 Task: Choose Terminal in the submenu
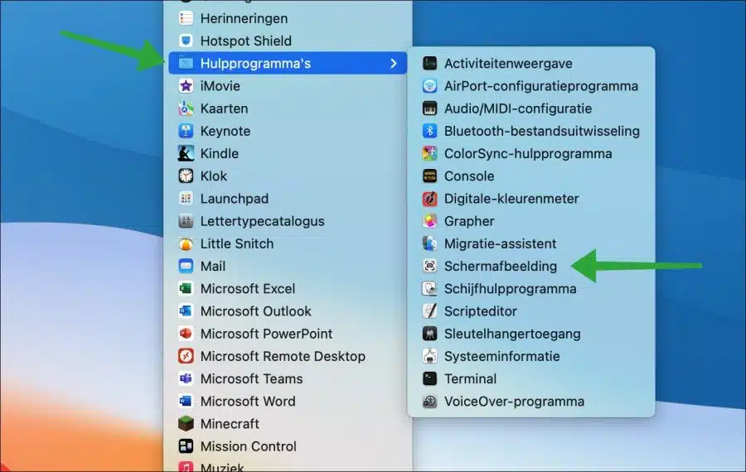(x=531, y=378)
